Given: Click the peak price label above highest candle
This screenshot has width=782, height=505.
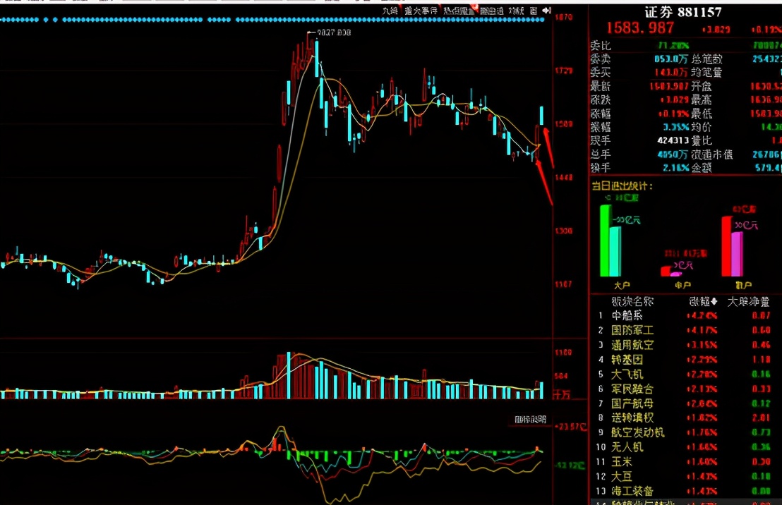Looking at the screenshot, I should pos(334,32).
